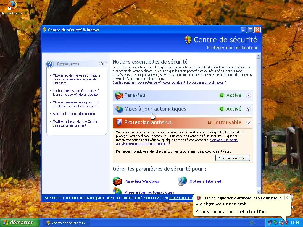Image resolution: width=303 pixels, height=227 pixels.
Task: Click the Mises à jour automatiques globe icon in status row
Action: pos(119,109)
